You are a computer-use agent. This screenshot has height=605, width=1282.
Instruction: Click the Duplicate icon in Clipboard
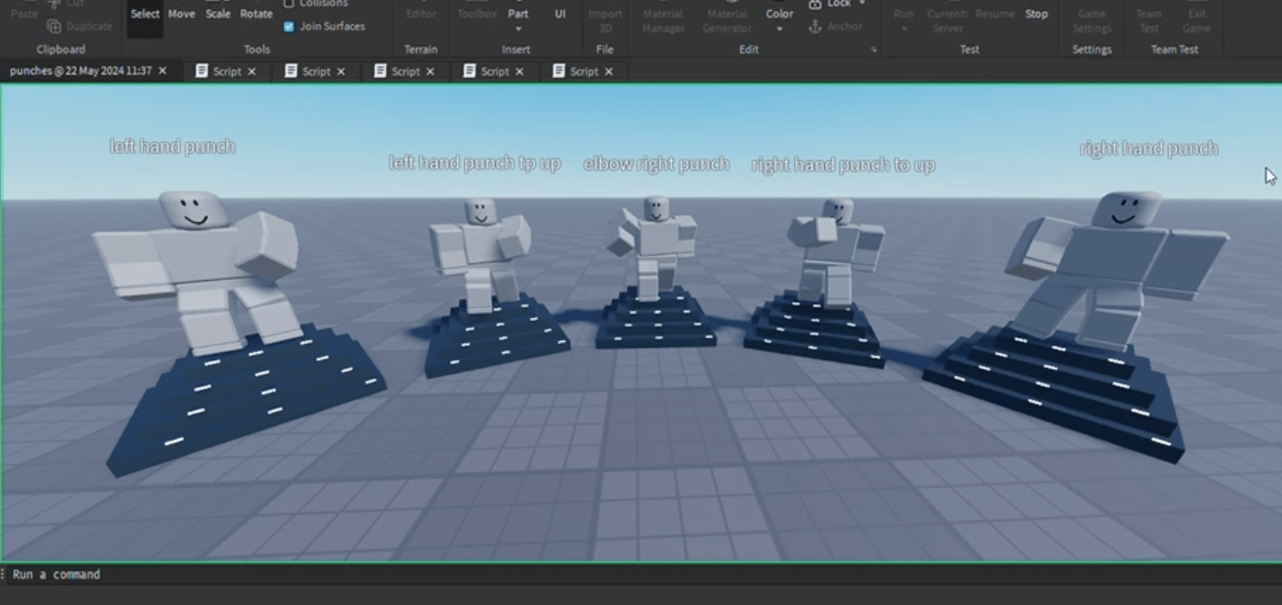tap(54, 26)
